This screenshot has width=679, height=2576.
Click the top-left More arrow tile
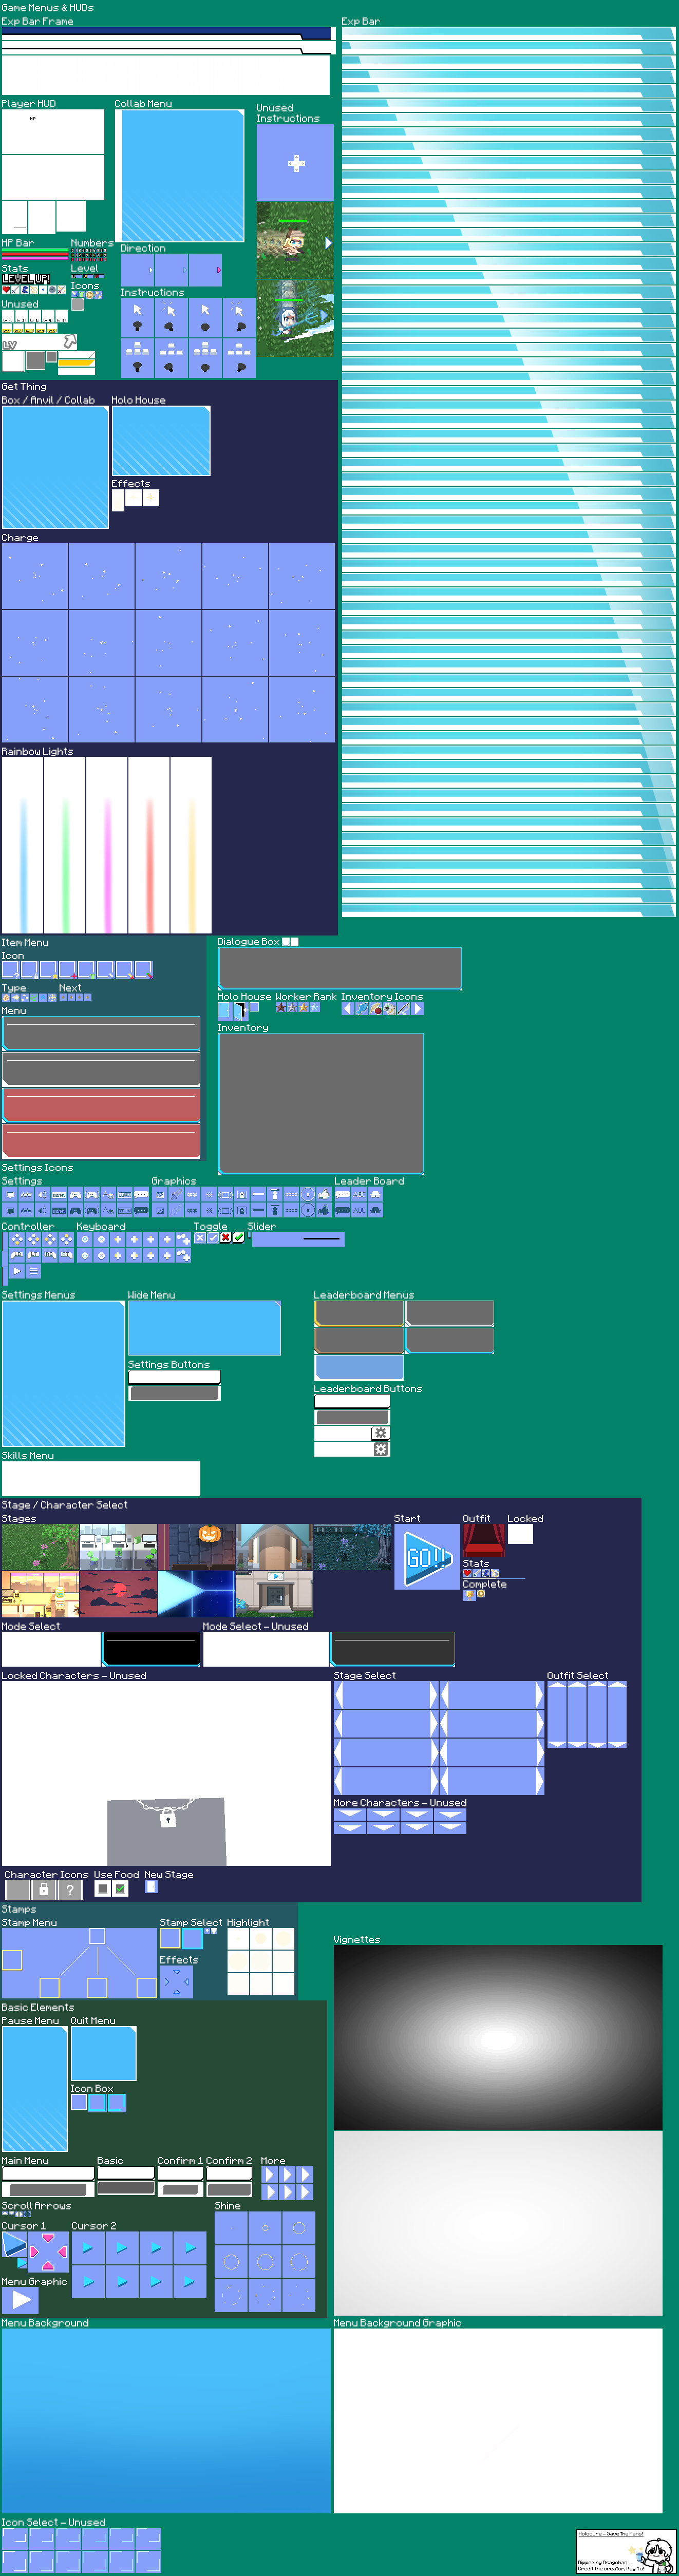pyautogui.click(x=268, y=2174)
